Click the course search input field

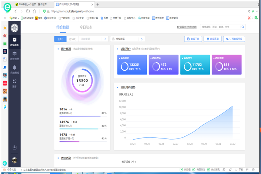[x=219, y=27]
